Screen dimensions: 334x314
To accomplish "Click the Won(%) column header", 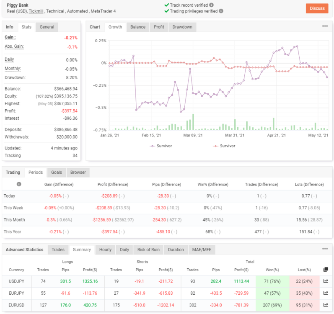I will tap(272, 270).
